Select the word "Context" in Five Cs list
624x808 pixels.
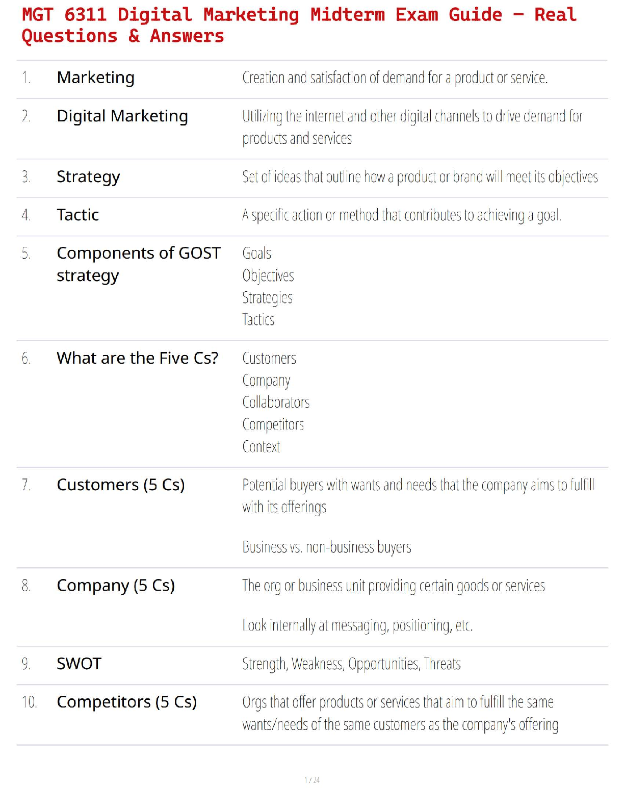point(261,447)
